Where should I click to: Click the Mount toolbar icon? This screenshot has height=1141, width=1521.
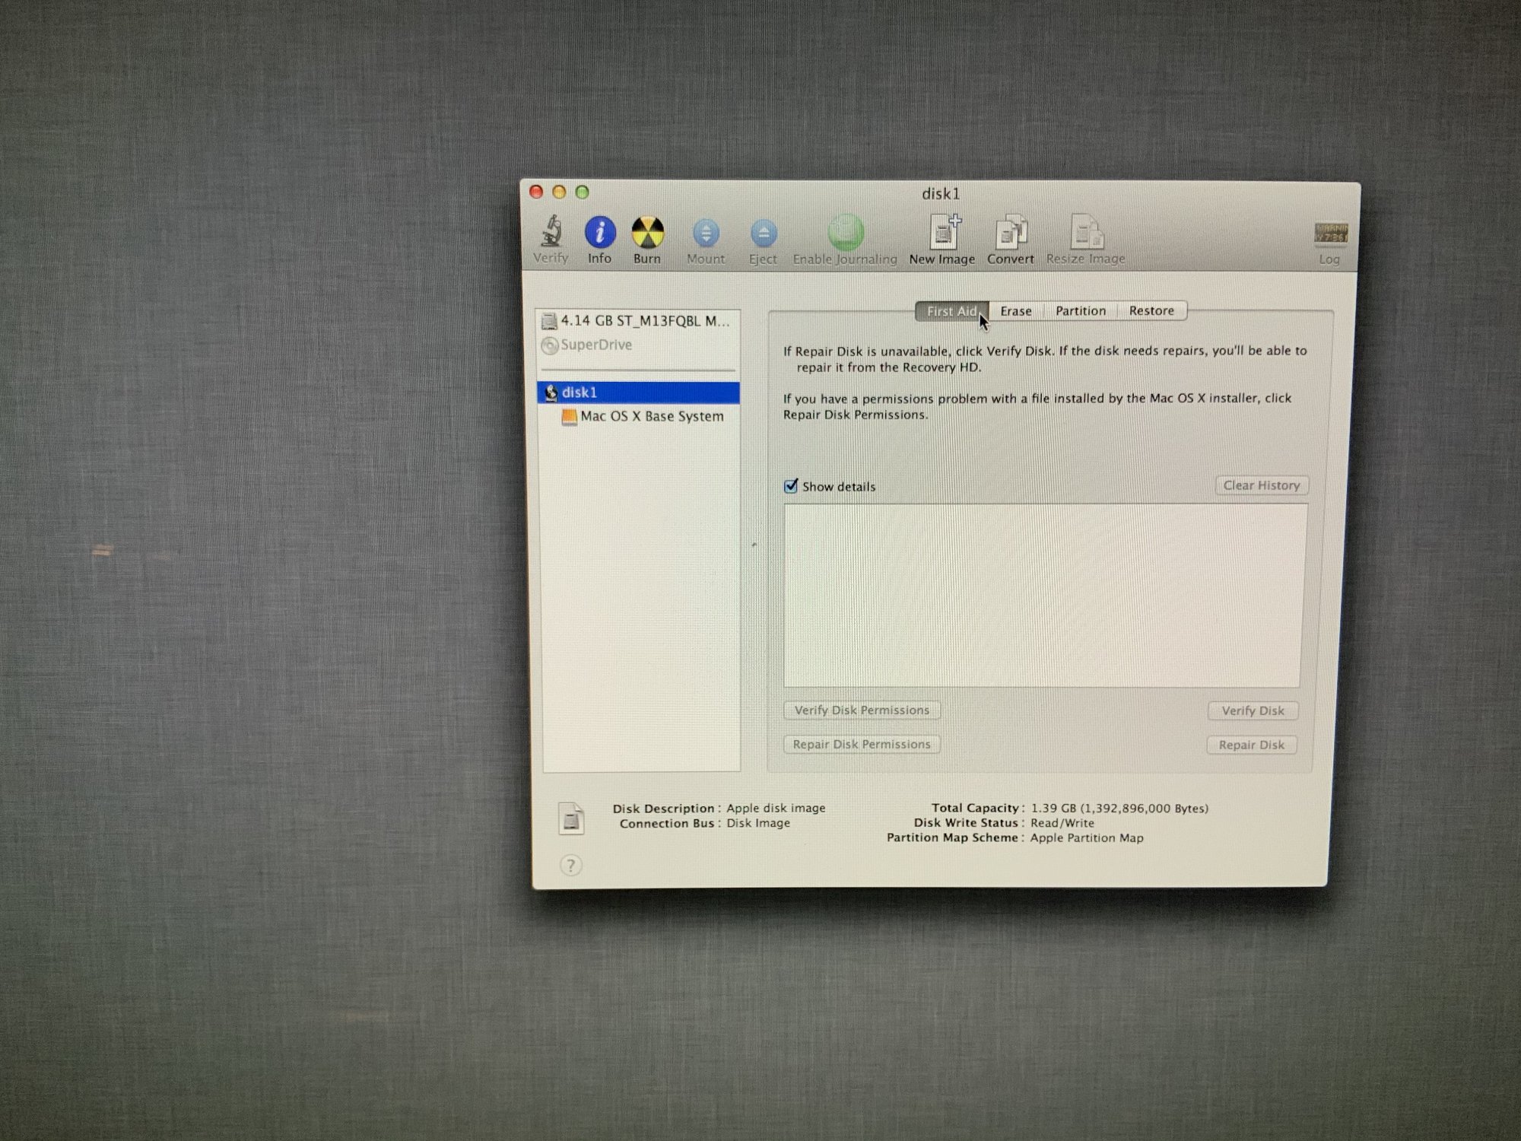pos(706,234)
